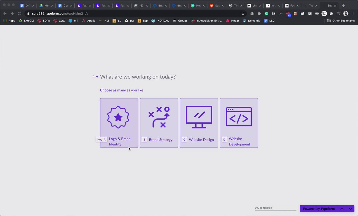
Task: Toggle the C key Website Design option
Action: 199,123
